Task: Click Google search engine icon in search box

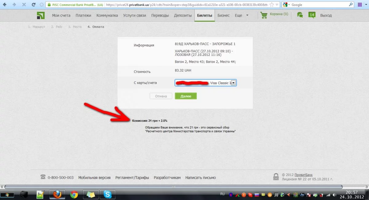Action: click(x=285, y=5)
